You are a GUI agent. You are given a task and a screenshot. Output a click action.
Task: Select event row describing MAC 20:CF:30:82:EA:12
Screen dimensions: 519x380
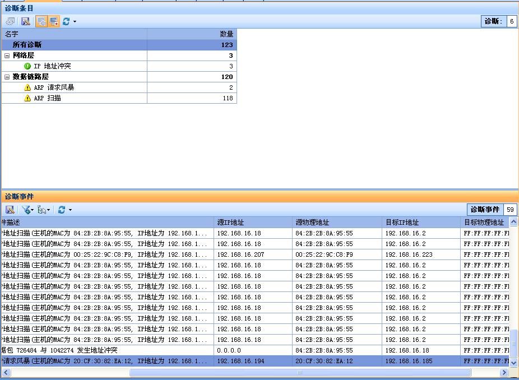pos(255,361)
